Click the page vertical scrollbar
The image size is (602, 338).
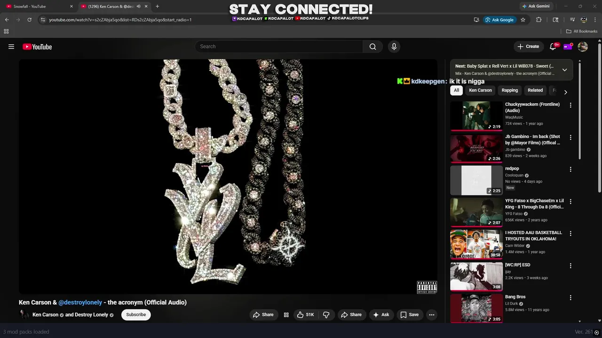click(x=599, y=117)
